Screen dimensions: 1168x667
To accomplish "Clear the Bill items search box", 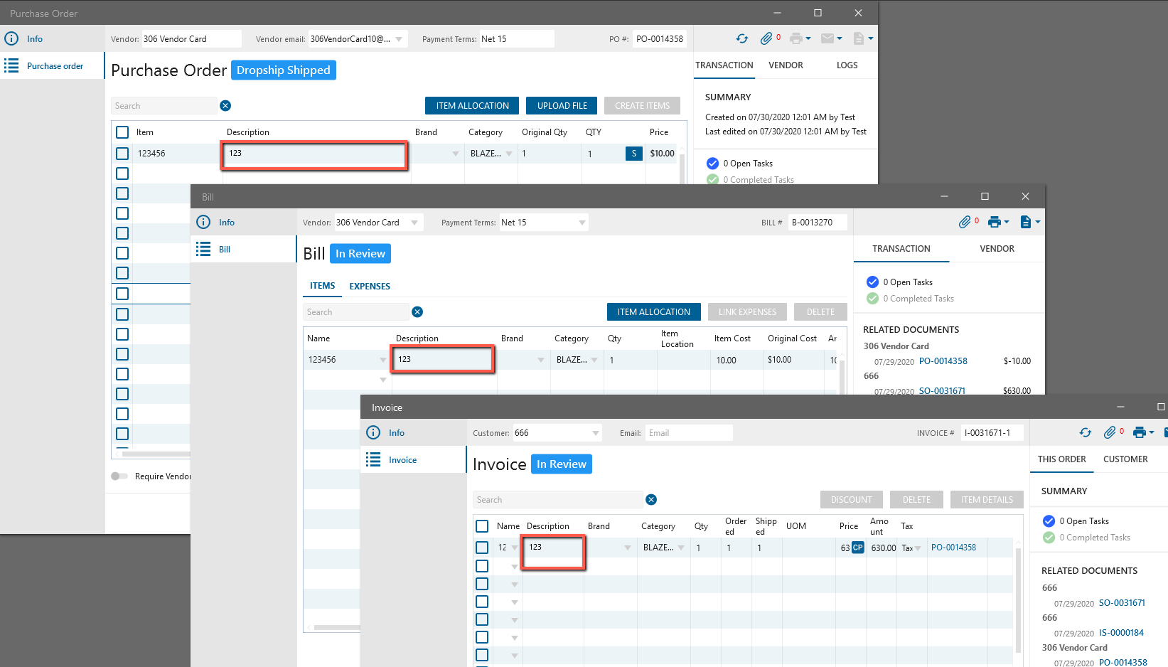I will click(417, 312).
